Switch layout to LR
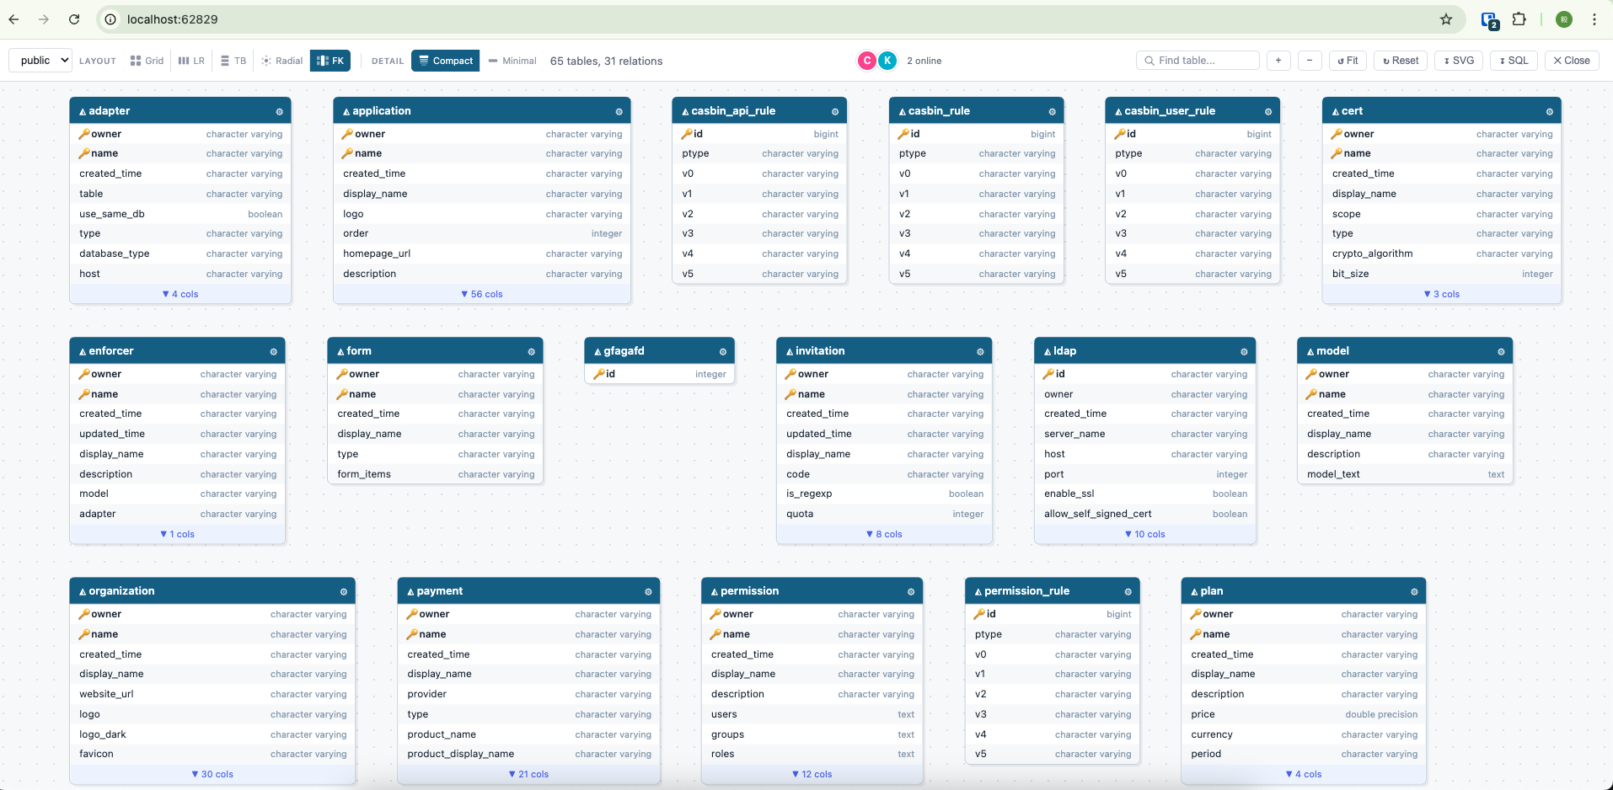 192,61
